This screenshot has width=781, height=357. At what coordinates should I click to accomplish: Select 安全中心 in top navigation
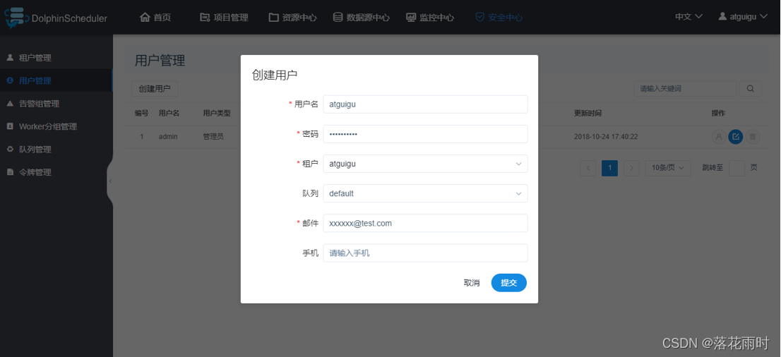pos(499,18)
